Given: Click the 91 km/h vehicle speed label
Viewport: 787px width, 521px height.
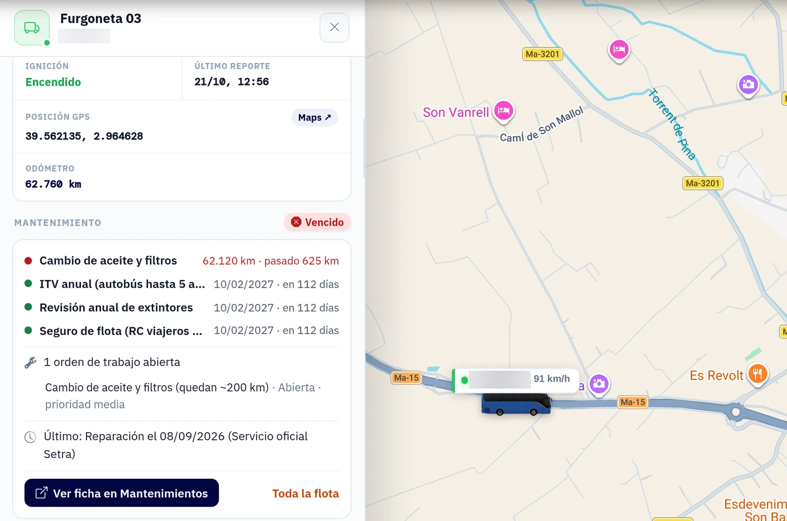Looking at the screenshot, I should click(x=552, y=379).
